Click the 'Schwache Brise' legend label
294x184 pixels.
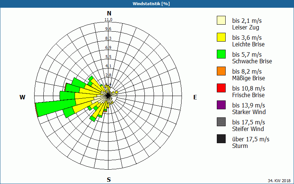pos(252,61)
